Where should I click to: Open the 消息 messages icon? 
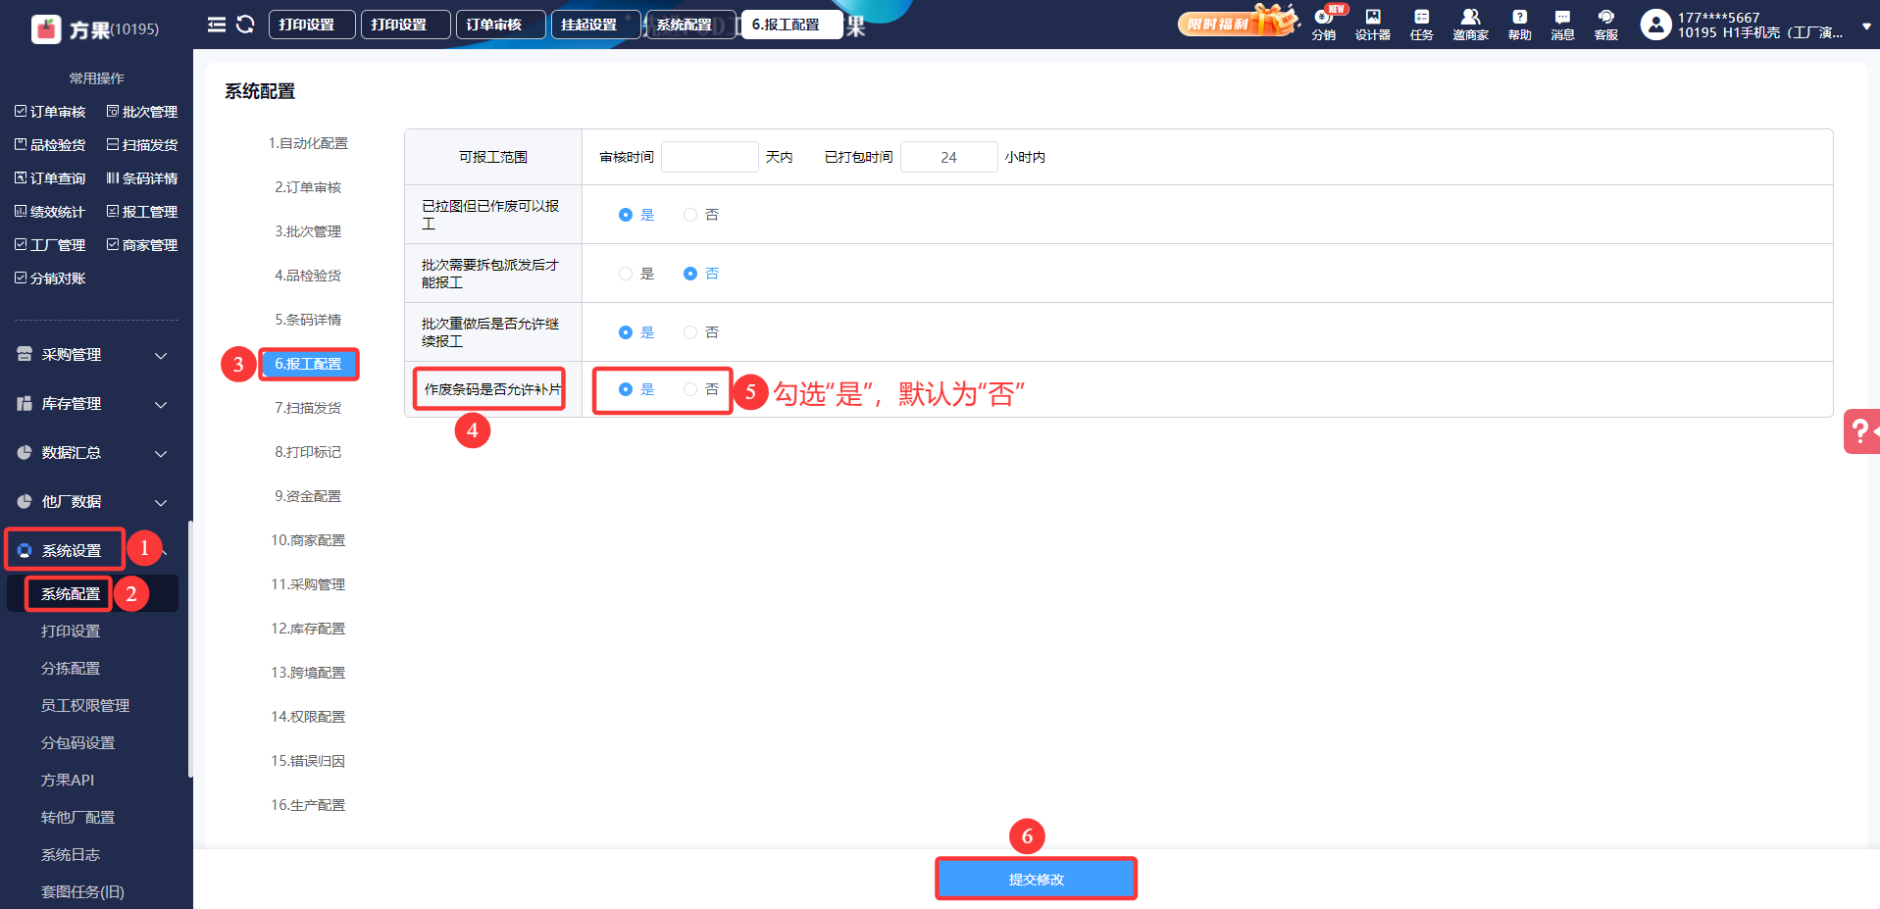click(1562, 25)
